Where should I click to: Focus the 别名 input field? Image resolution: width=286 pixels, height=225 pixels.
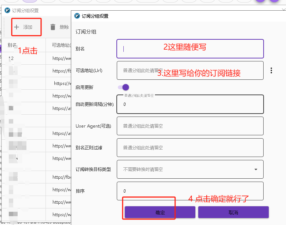(190, 49)
